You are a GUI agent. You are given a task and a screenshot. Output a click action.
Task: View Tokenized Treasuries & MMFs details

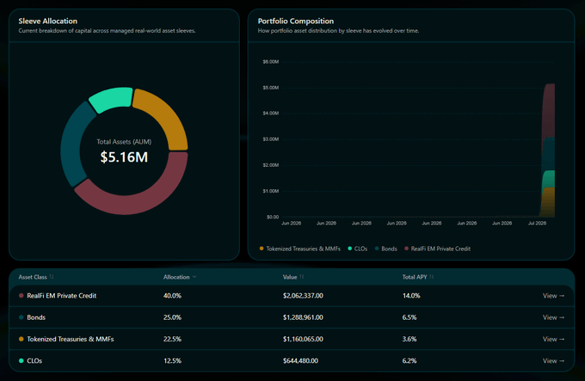point(553,339)
